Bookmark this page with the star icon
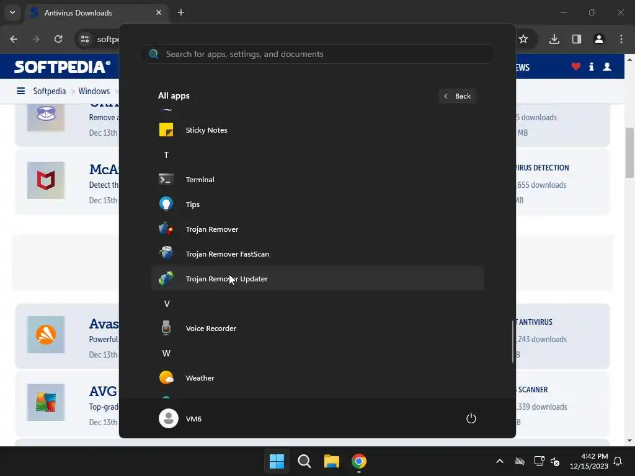This screenshot has width=635, height=476. click(523, 39)
